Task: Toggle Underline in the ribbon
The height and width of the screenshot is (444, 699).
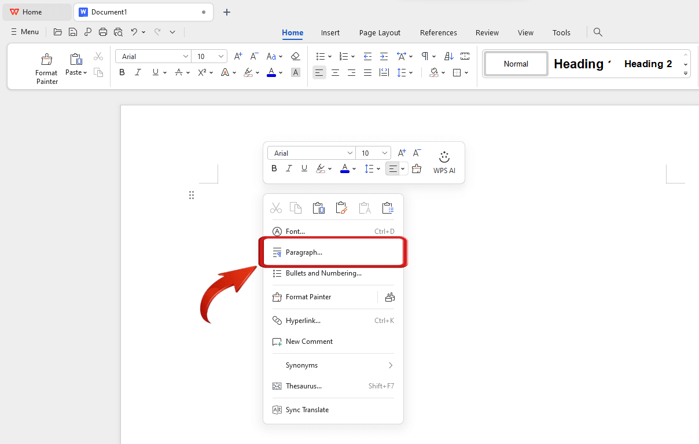Action: [x=155, y=72]
